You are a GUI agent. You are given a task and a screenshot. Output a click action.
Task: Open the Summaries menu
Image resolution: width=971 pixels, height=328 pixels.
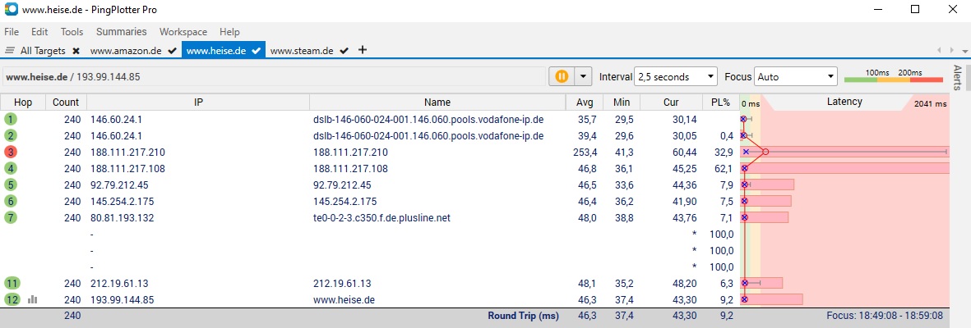point(122,31)
